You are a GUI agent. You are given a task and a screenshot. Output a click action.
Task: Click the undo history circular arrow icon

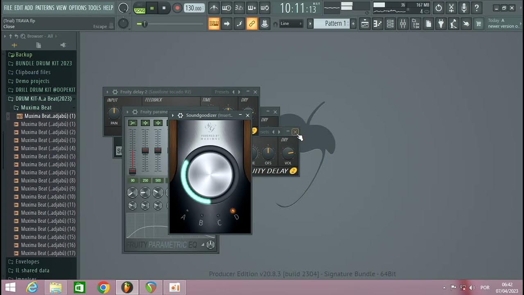[x=438, y=8]
